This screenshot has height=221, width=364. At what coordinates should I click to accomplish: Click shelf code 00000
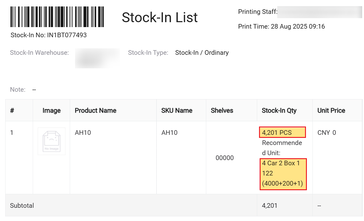click(224, 158)
